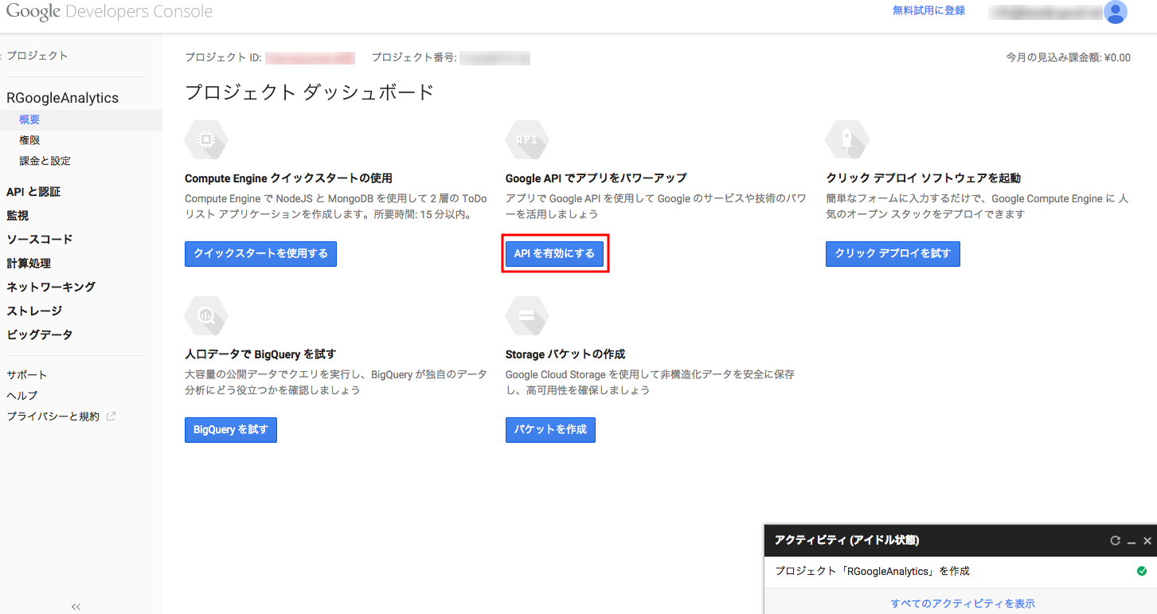Click 今月の見込み課金額 ¥0.00 text
This screenshot has height=614, width=1157.
pyautogui.click(x=1068, y=57)
